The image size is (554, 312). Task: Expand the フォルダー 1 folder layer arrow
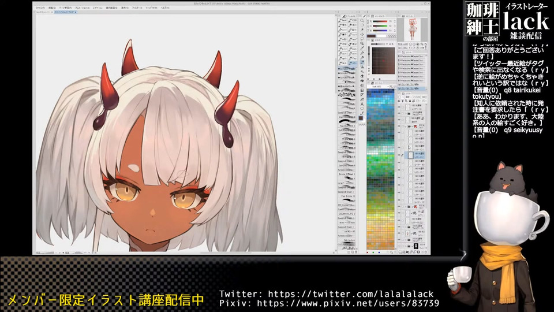[406, 114]
